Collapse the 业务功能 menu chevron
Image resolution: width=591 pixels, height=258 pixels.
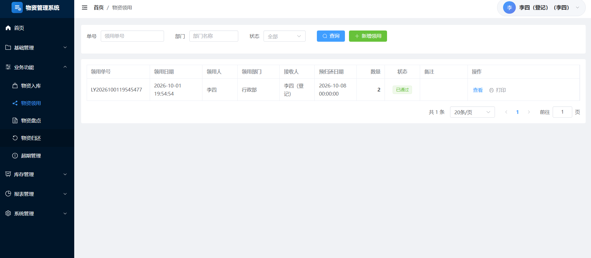click(x=65, y=67)
